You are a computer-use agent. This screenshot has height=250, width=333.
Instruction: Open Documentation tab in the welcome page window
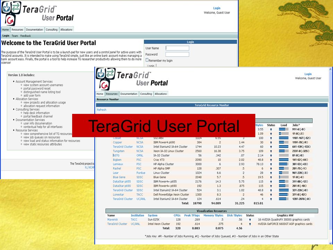pos(34,30)
